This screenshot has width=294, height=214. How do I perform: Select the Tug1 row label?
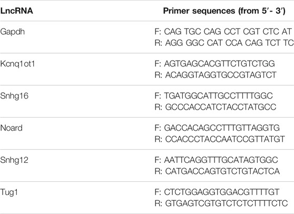9,192
